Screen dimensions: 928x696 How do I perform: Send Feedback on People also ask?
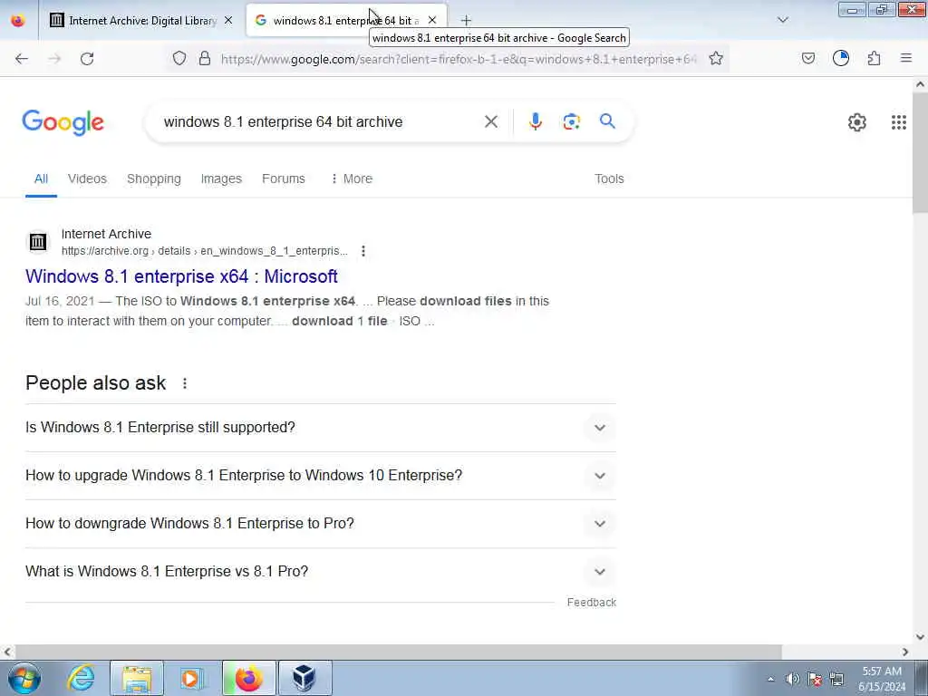[591, 602]
